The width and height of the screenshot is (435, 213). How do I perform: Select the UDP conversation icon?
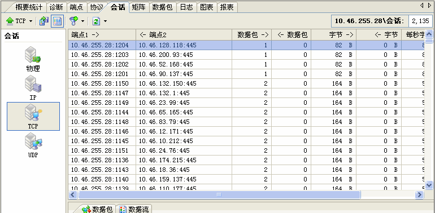[33, 145]
